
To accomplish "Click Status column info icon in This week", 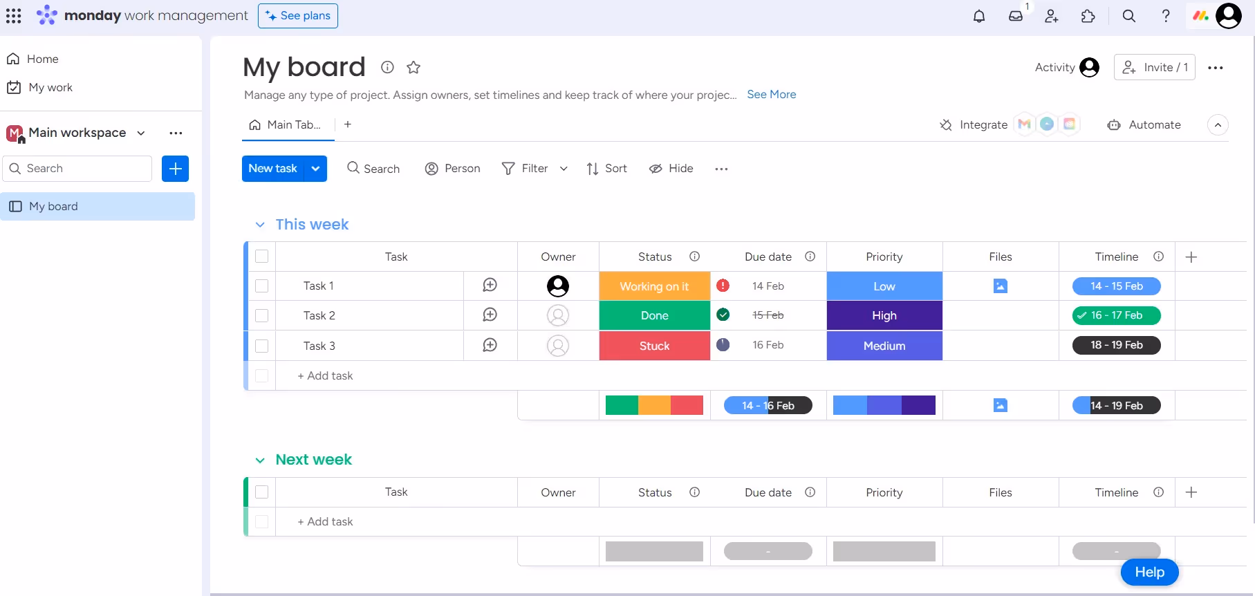I will click(695, 257).
